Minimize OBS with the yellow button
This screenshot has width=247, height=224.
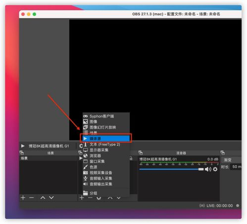(29, 14)
